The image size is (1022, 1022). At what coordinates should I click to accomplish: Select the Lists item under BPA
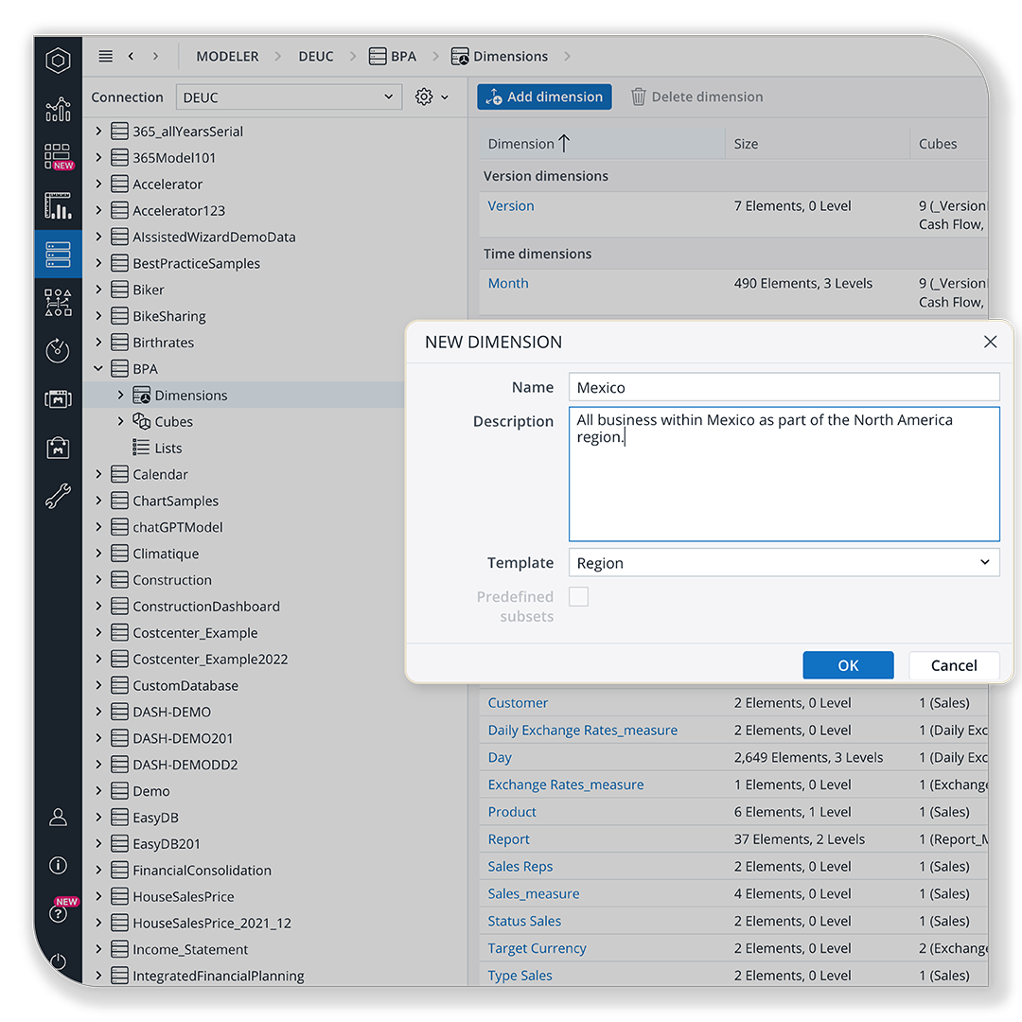click(x=167, y=449)
